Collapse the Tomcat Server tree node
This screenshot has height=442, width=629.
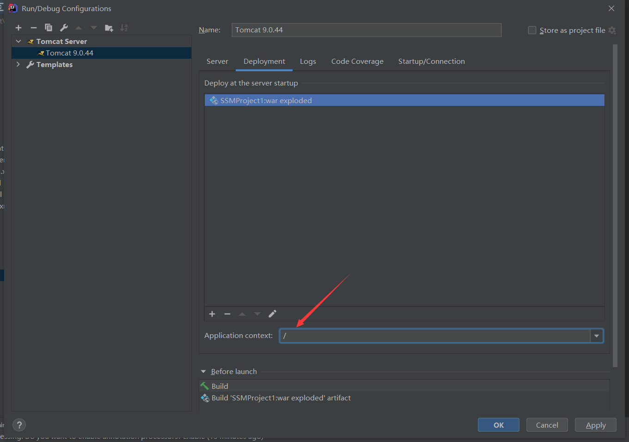pyautogui.click(x=18, y=42)
